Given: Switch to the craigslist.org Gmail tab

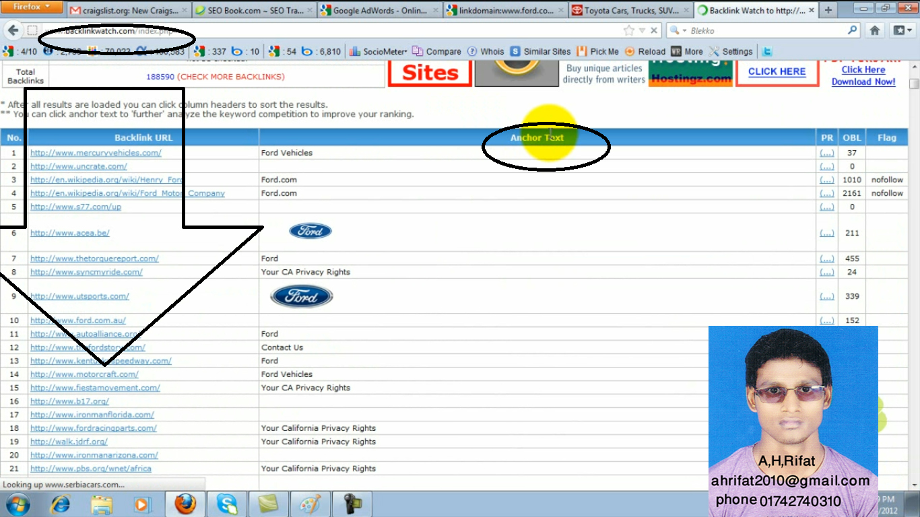Looking at the screenshot, I should [128, 11].
